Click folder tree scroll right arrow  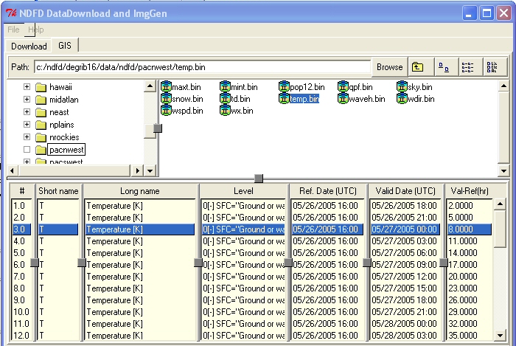point(138,170)
